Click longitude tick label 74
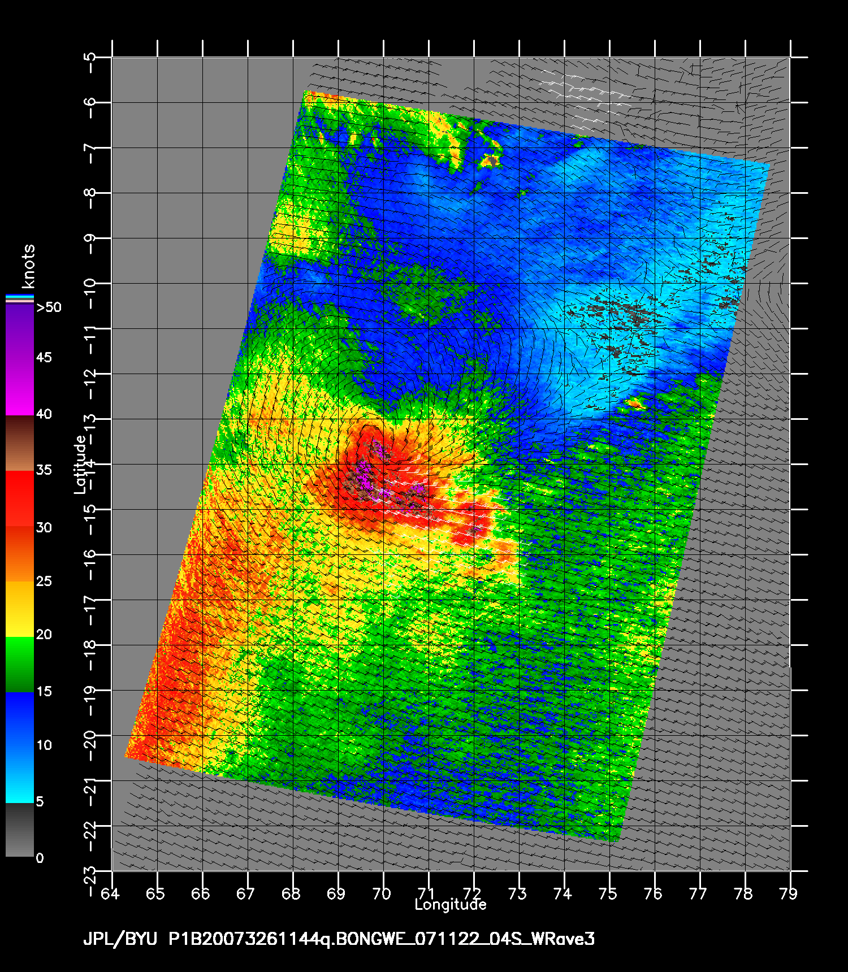848x972 pixels. click(x=563, y=894)
